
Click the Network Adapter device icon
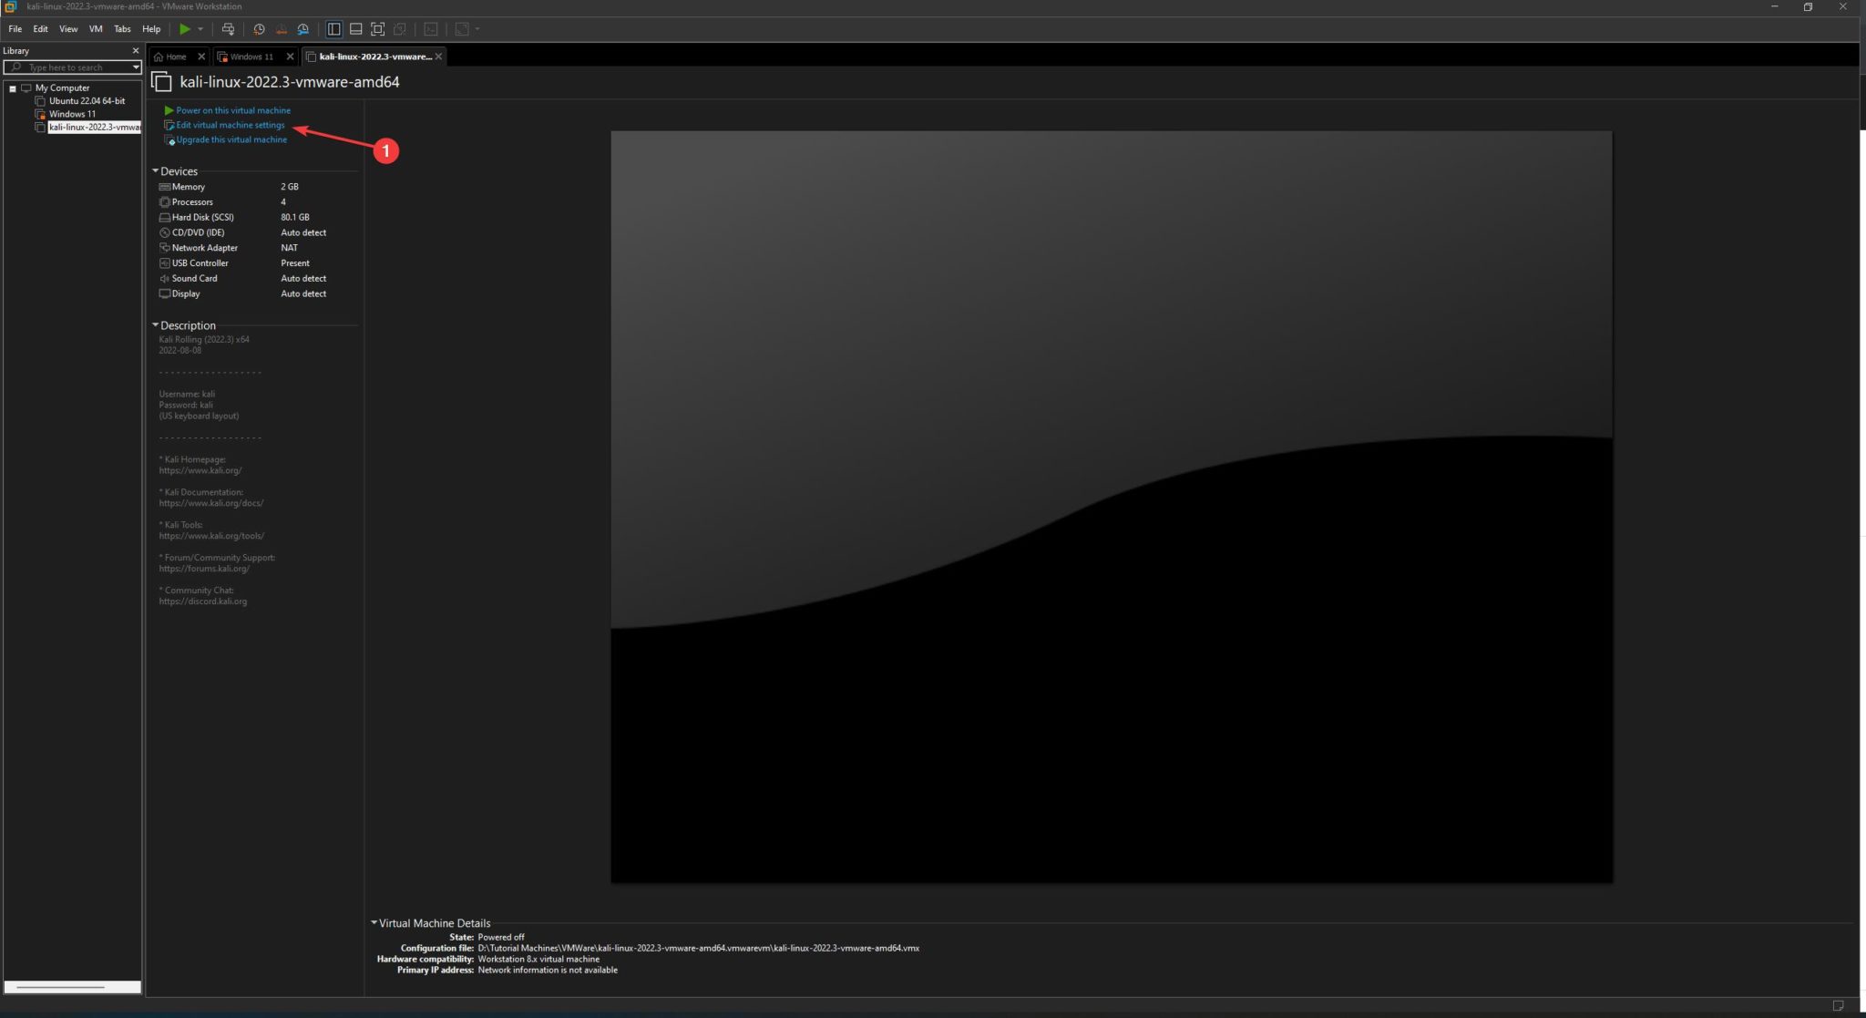[165, 248]
